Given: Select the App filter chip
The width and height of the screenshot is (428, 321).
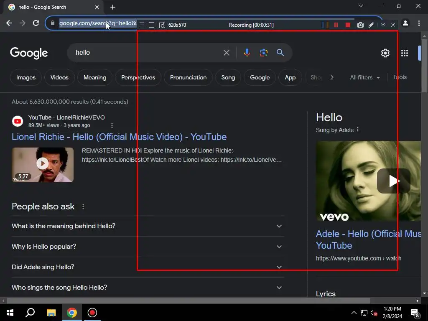Looking at the screenshot, I should tap(290, 77).
